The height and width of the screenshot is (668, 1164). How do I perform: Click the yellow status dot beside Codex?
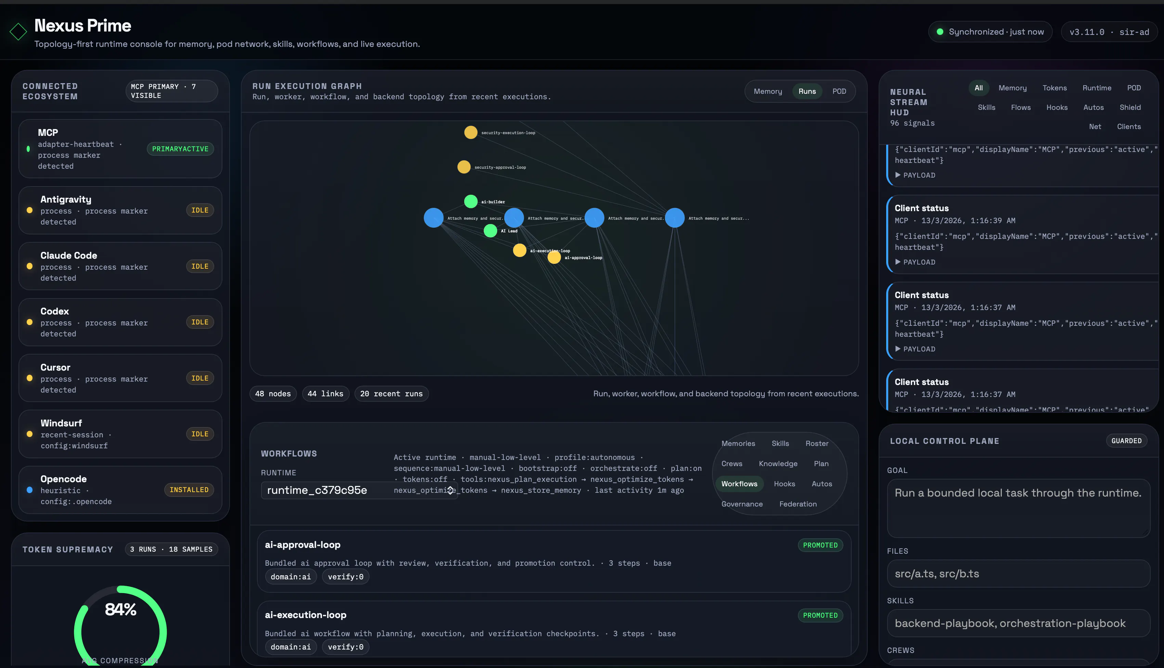pyautogui.click(x=30, y=322)
